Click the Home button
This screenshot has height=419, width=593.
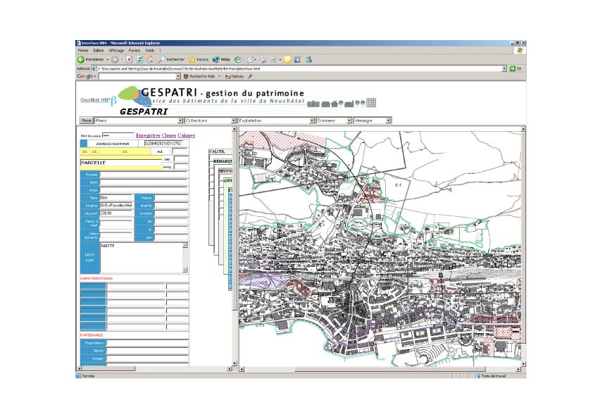pos(87,120)
